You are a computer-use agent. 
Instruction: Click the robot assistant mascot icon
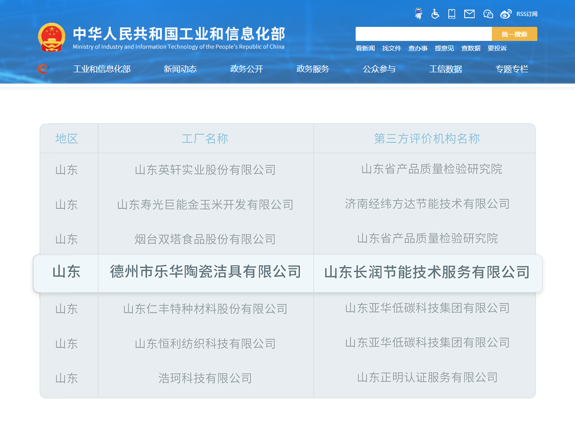419,14
